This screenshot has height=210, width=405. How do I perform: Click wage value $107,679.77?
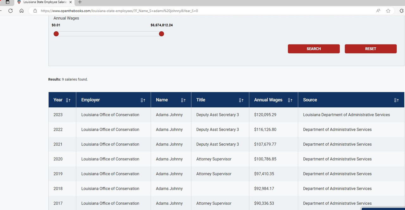pos(265,144)
